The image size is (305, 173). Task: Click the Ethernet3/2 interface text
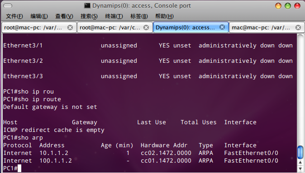(23, 61)
